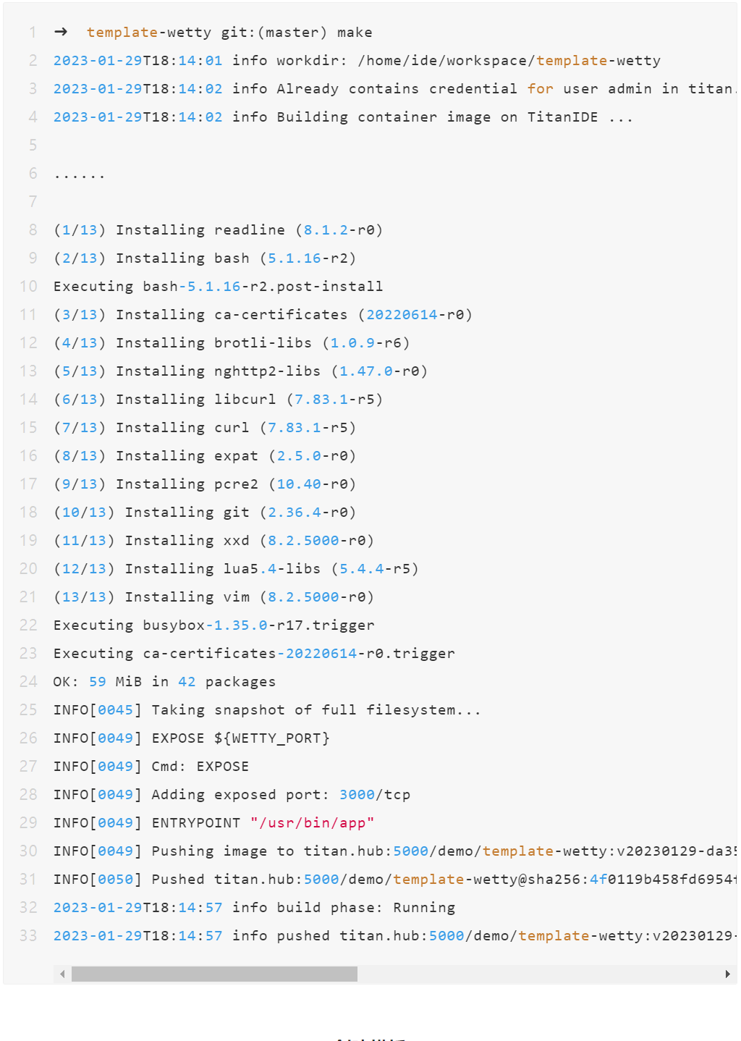Click the horizontal scrollbar right arrow
Screen dimensions: 741x1041
click(727, 974)
